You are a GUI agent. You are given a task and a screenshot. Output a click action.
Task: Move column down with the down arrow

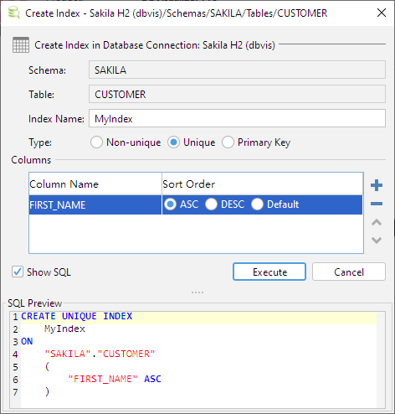tap(377, 240)
